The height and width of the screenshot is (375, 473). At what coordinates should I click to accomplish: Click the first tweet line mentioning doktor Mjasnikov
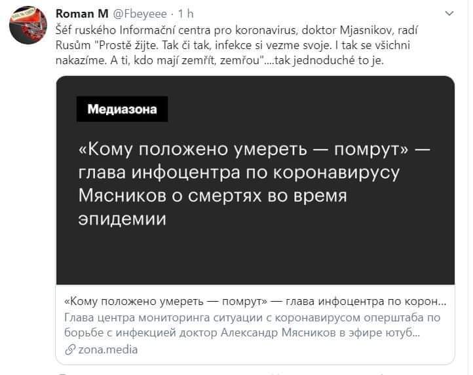[236, 30]
